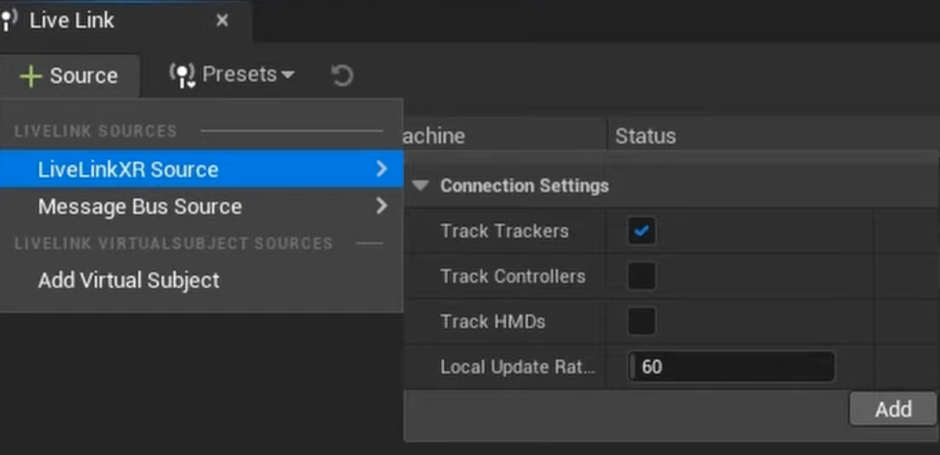Click the Status column header
Screen dimensions: 940x455
pyautogui.click(x=646, y=137)
